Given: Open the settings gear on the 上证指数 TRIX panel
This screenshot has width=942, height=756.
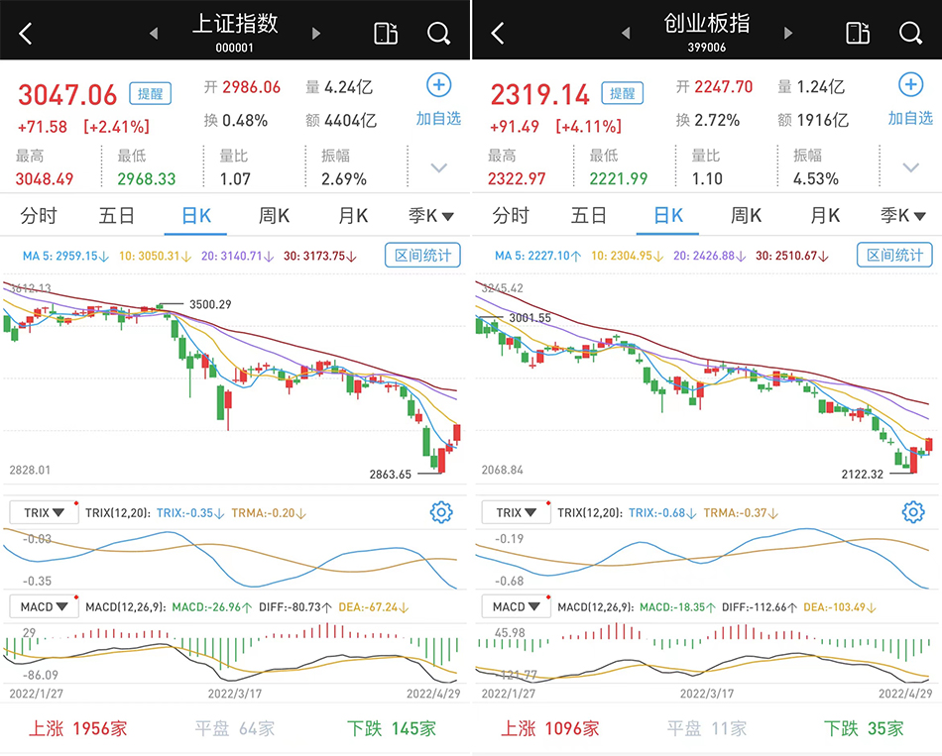Looking at the screenshot, I should pos(441,512).
